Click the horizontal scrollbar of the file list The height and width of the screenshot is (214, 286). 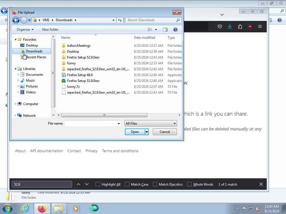(x=104, y=115)
